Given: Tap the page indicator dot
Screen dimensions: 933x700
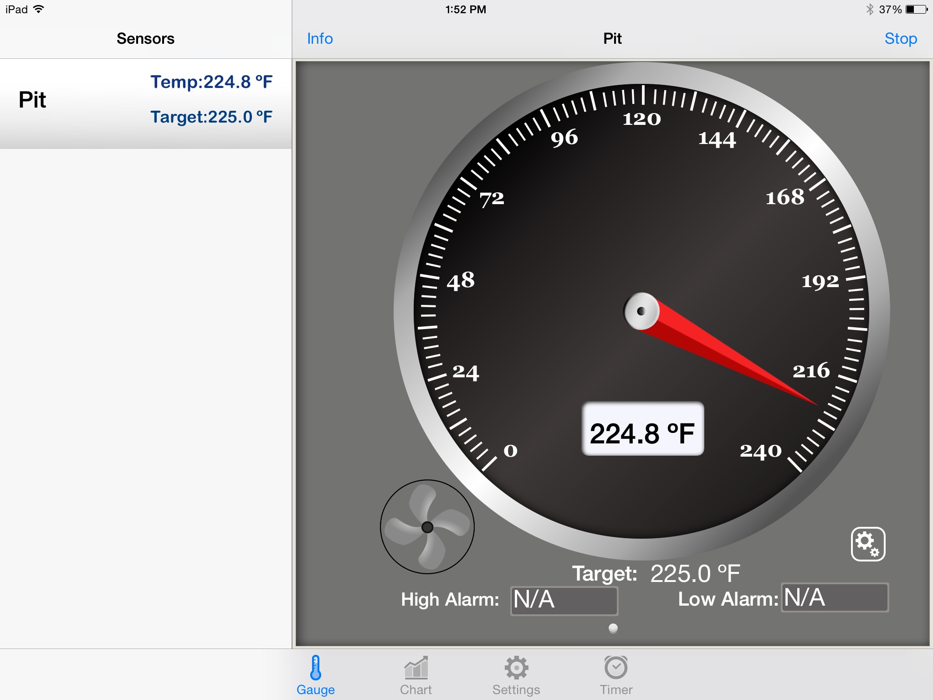Looking at the screenshot, I should pos(613,628).
